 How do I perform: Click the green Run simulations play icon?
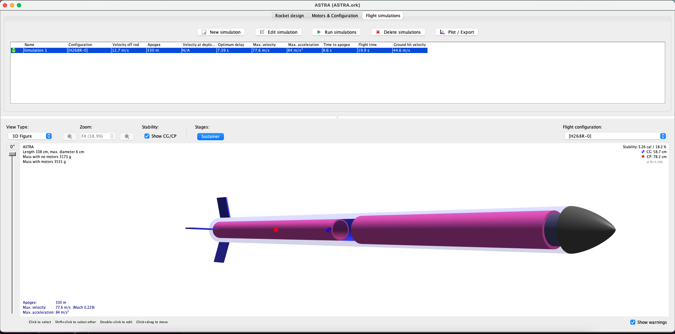click(319, 32)
